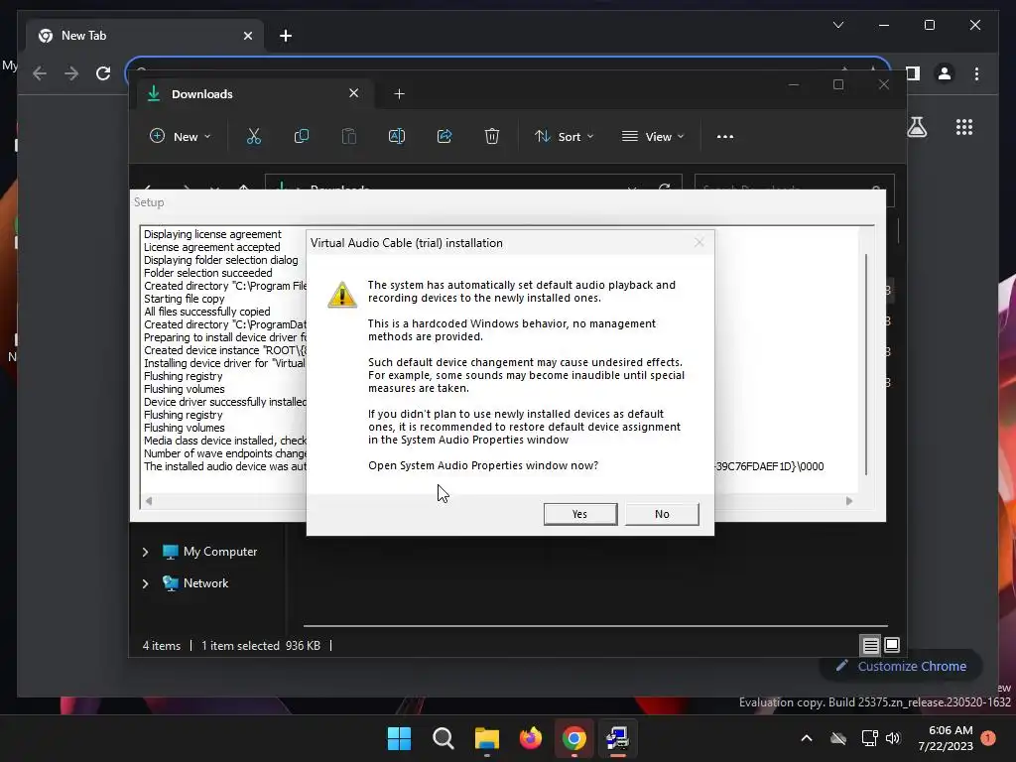Open the View dropdown in File Explorer

point(653,137)
